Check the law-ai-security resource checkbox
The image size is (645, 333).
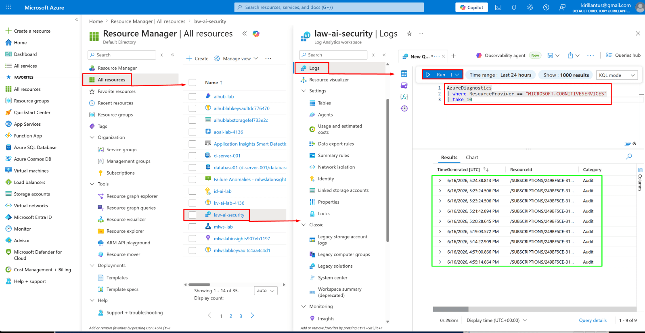point(193,215)
